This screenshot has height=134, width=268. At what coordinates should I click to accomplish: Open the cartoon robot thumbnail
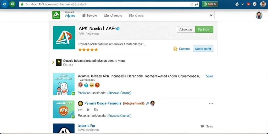(64, 84)
